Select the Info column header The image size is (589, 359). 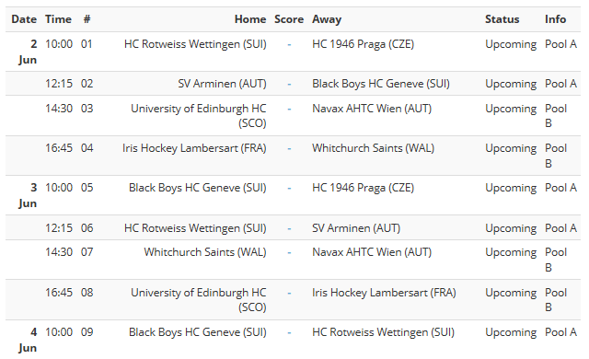click(555, 19)
